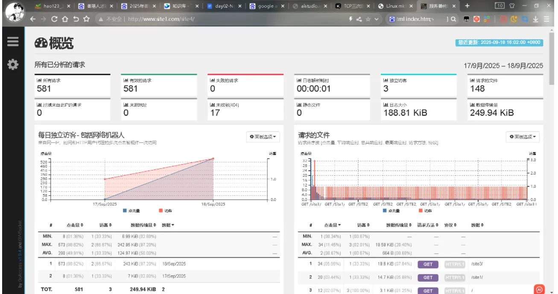Sort visitors table by 点击量 column
Image resolution: width=558 pixels, height=294 pixels.
tap(75, 225)
